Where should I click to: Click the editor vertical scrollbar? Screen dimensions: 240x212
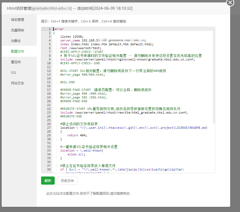(214, 75)
